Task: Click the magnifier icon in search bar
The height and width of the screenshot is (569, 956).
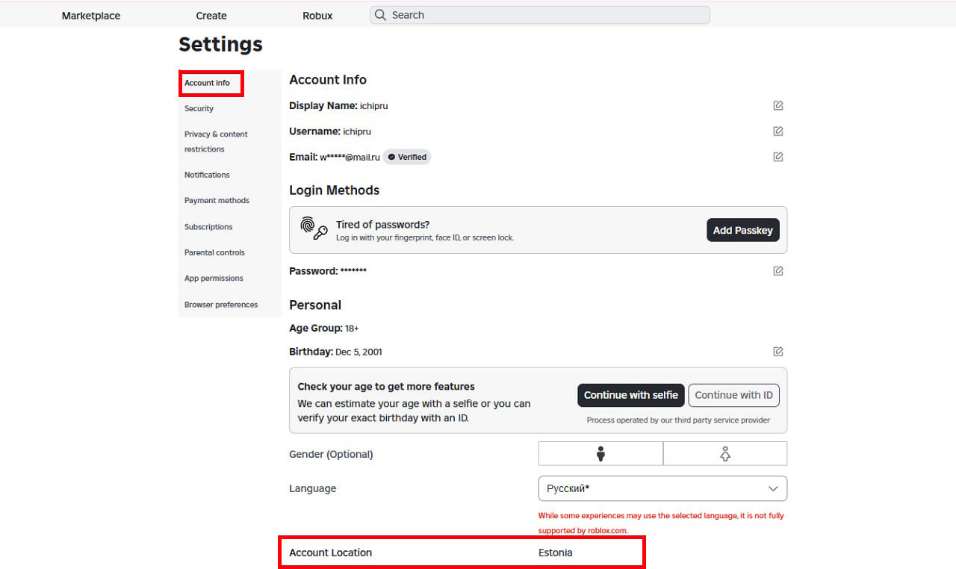Action: [x=381, y=15]
